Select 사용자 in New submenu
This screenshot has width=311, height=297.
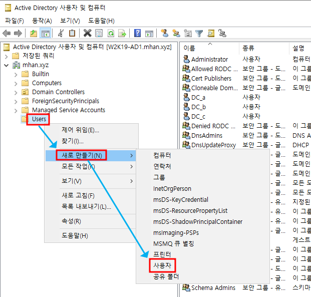(203, 265)
